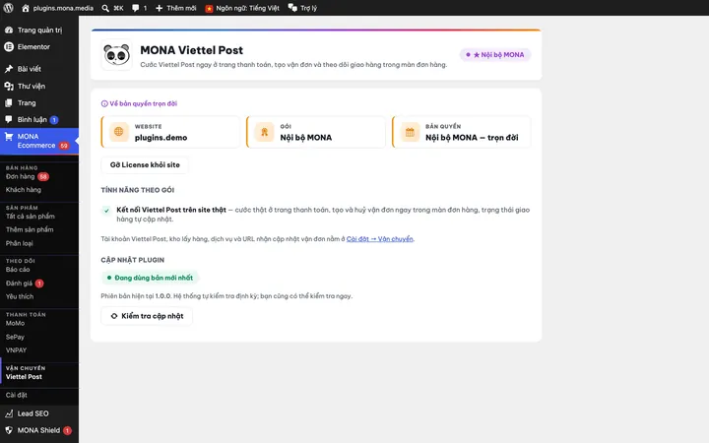
Task: Click the comments bubble icon in admin bar
Action: (135, 8)
